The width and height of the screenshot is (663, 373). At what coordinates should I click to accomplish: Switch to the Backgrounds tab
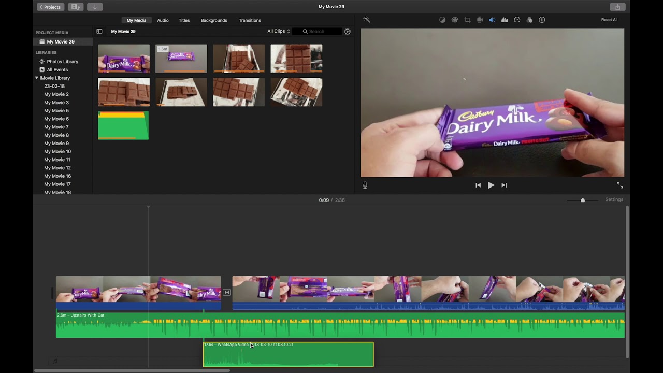tap(214, 20)
